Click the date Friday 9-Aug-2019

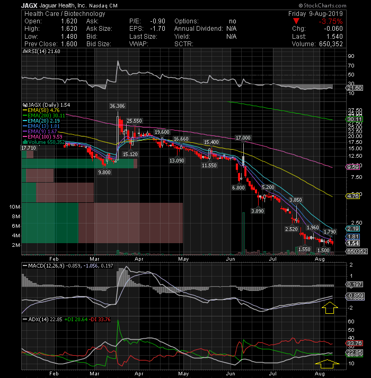pyautogui.click(x=315, y=14)
